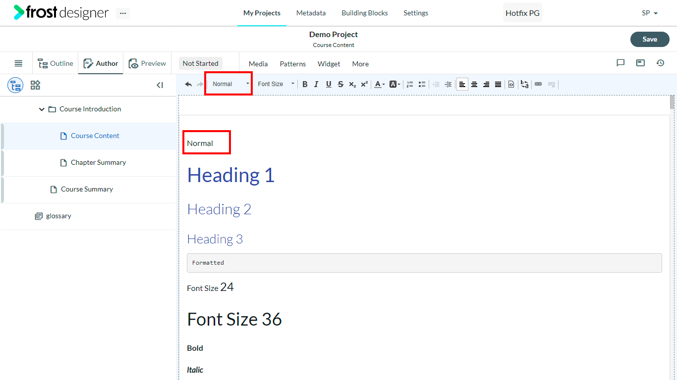677x380 pixels.
Task: Click the Undo arrow in editor toolbar
Action: tap(188, 84)
